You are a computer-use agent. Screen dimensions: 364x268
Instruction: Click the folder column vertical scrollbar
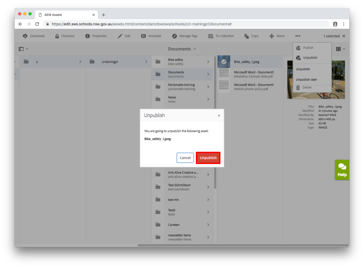(x=215, y=122)
